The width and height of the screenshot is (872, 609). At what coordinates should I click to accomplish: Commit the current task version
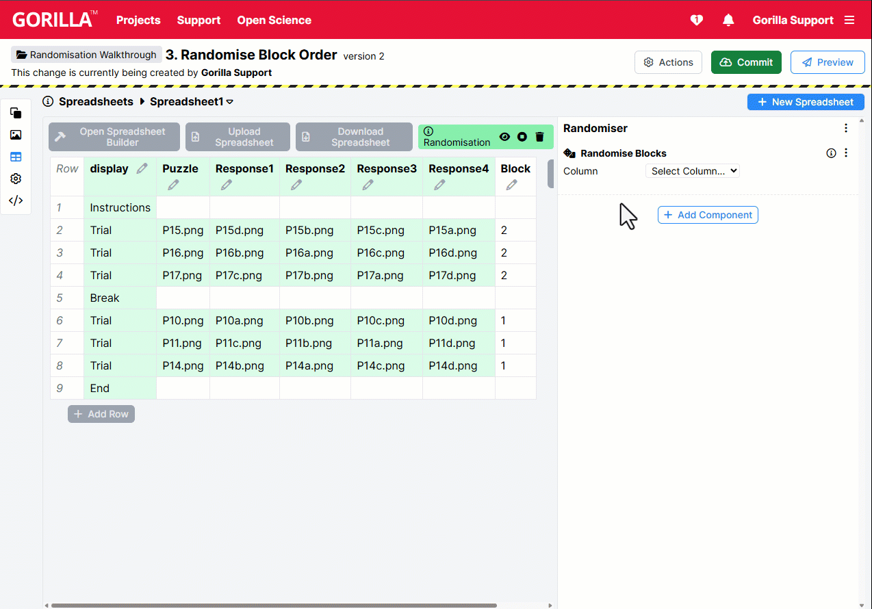pos(746,62)
